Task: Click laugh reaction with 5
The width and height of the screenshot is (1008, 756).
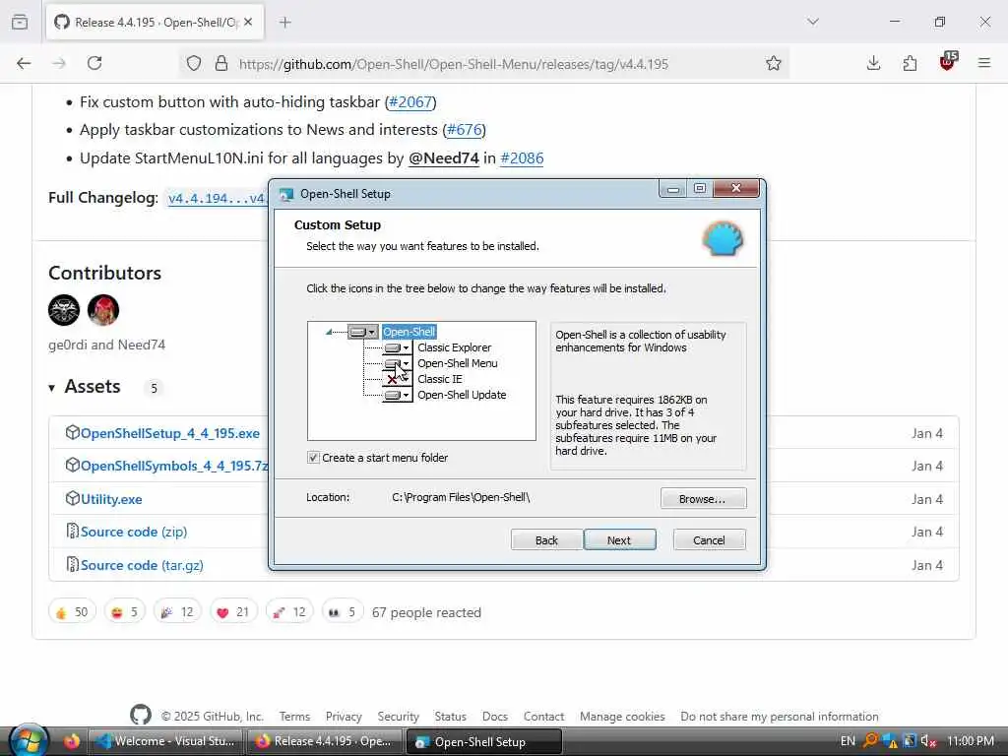Action: (125, 612)
